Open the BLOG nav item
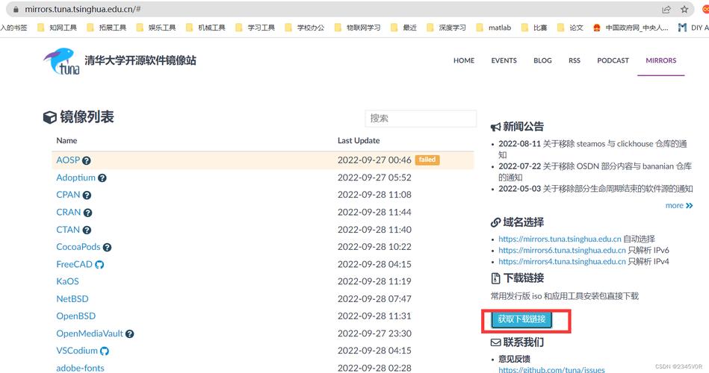The width and height of the screenshot is (709, 373). (542, 60)
